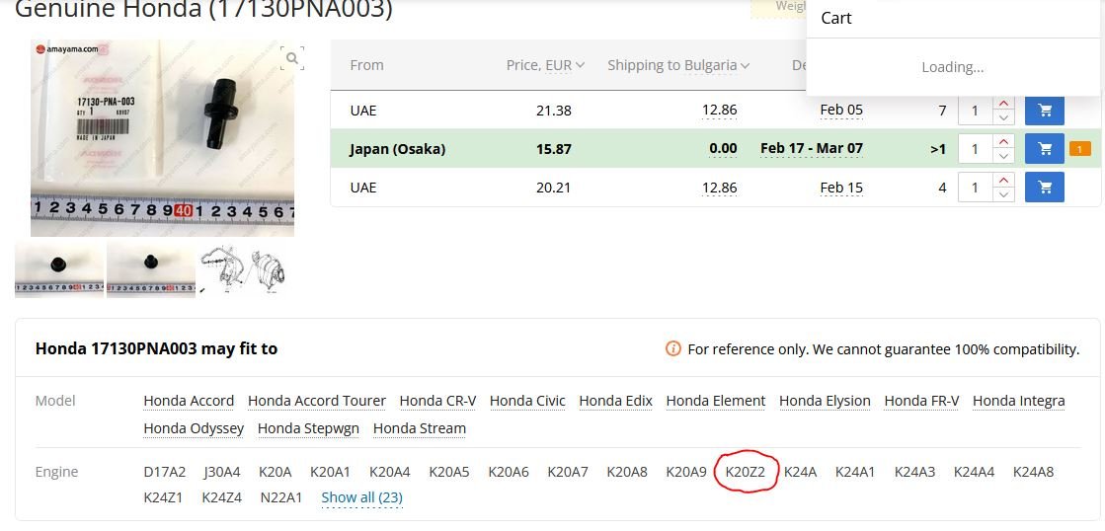The image size is (1105, 531).
Task: Select the first product photo thumbnail
Action: [x=59, y=269]
